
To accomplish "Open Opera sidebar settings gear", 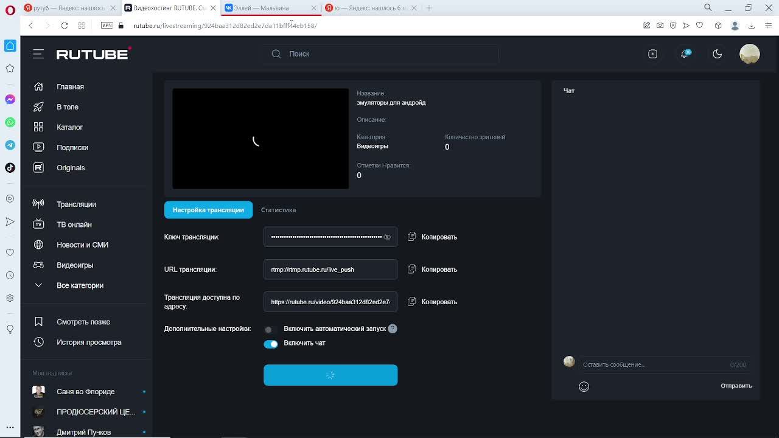I will [x=10, y=298].
